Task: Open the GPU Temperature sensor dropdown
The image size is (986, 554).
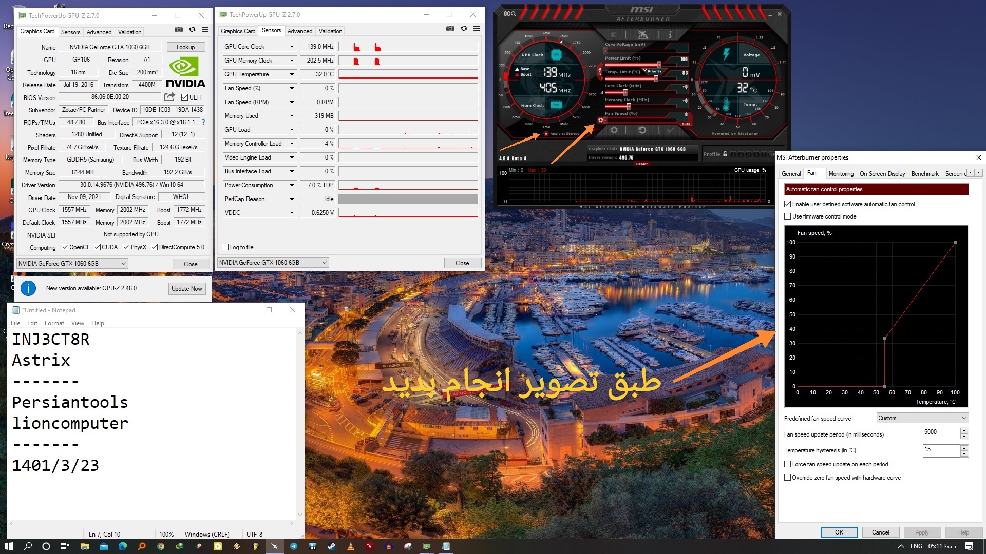Action: pyautogui.click(x=292, y=74)
